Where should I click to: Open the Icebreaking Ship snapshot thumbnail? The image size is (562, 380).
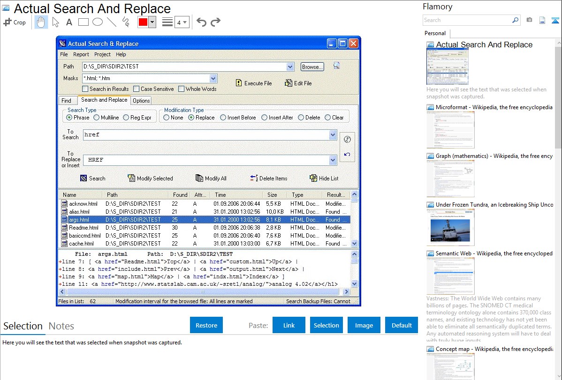[450, 227]
